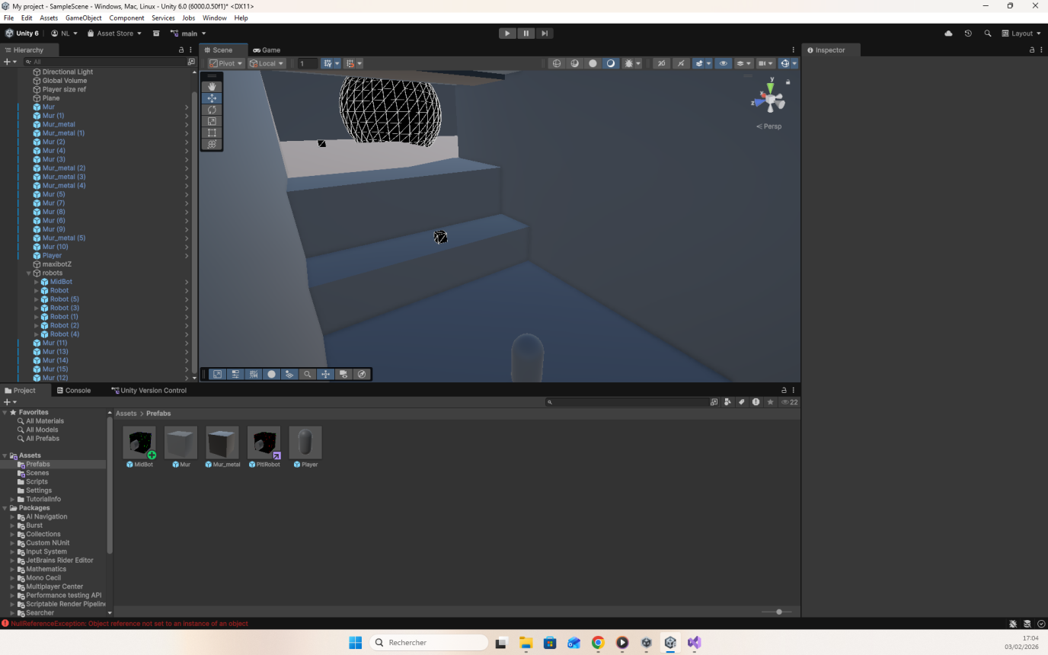Select All Materials in Favorites

coord(45,421)
